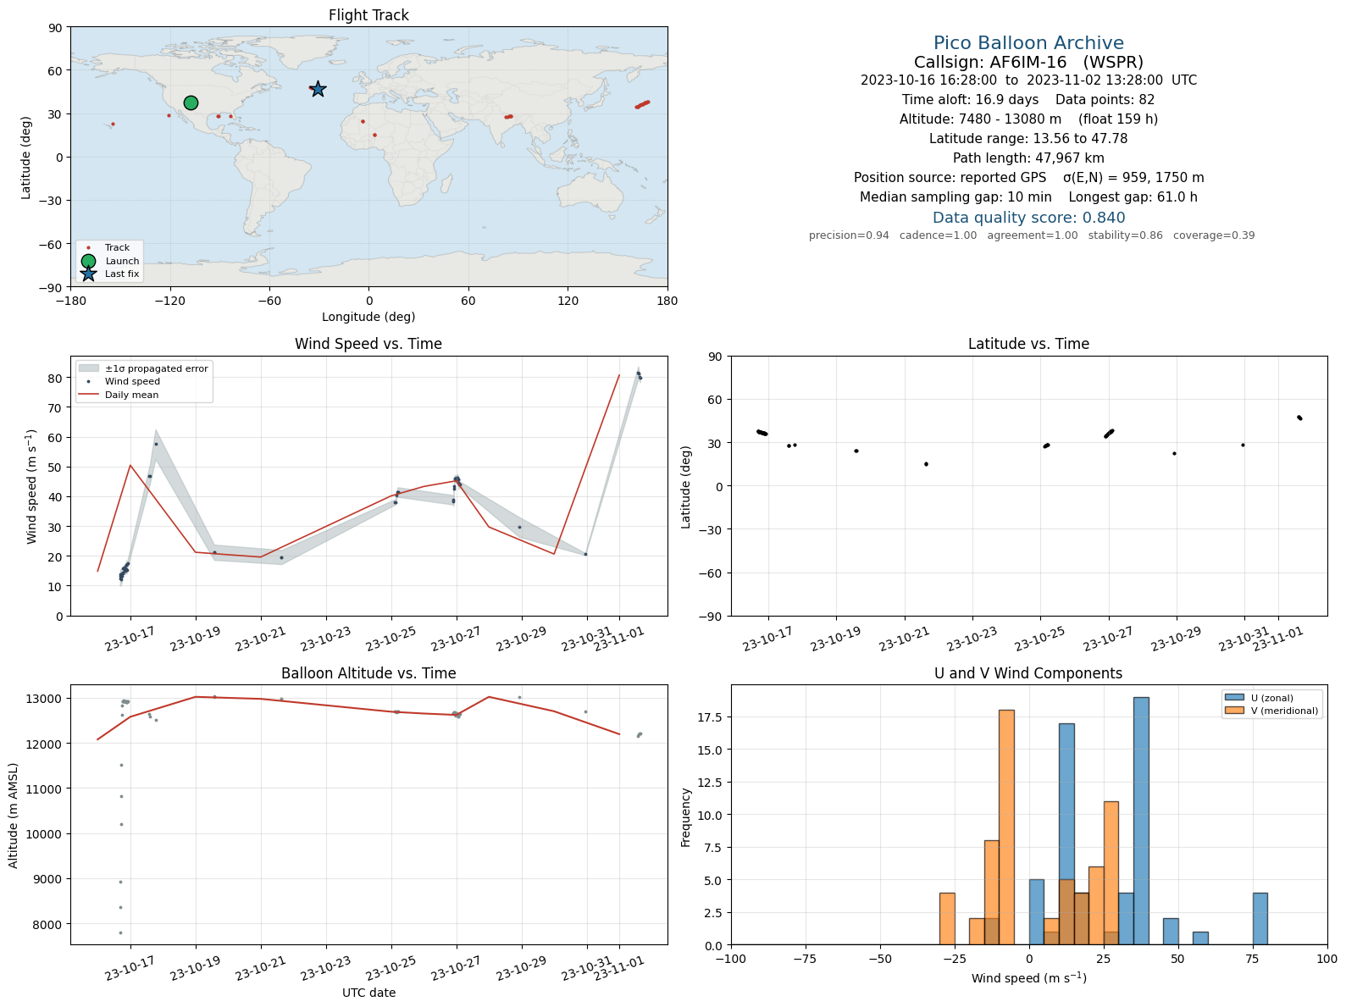
Task: Click the "Wind Speed vs. Time" chart title
Action: pyautogui.click(x=368, y=344)
